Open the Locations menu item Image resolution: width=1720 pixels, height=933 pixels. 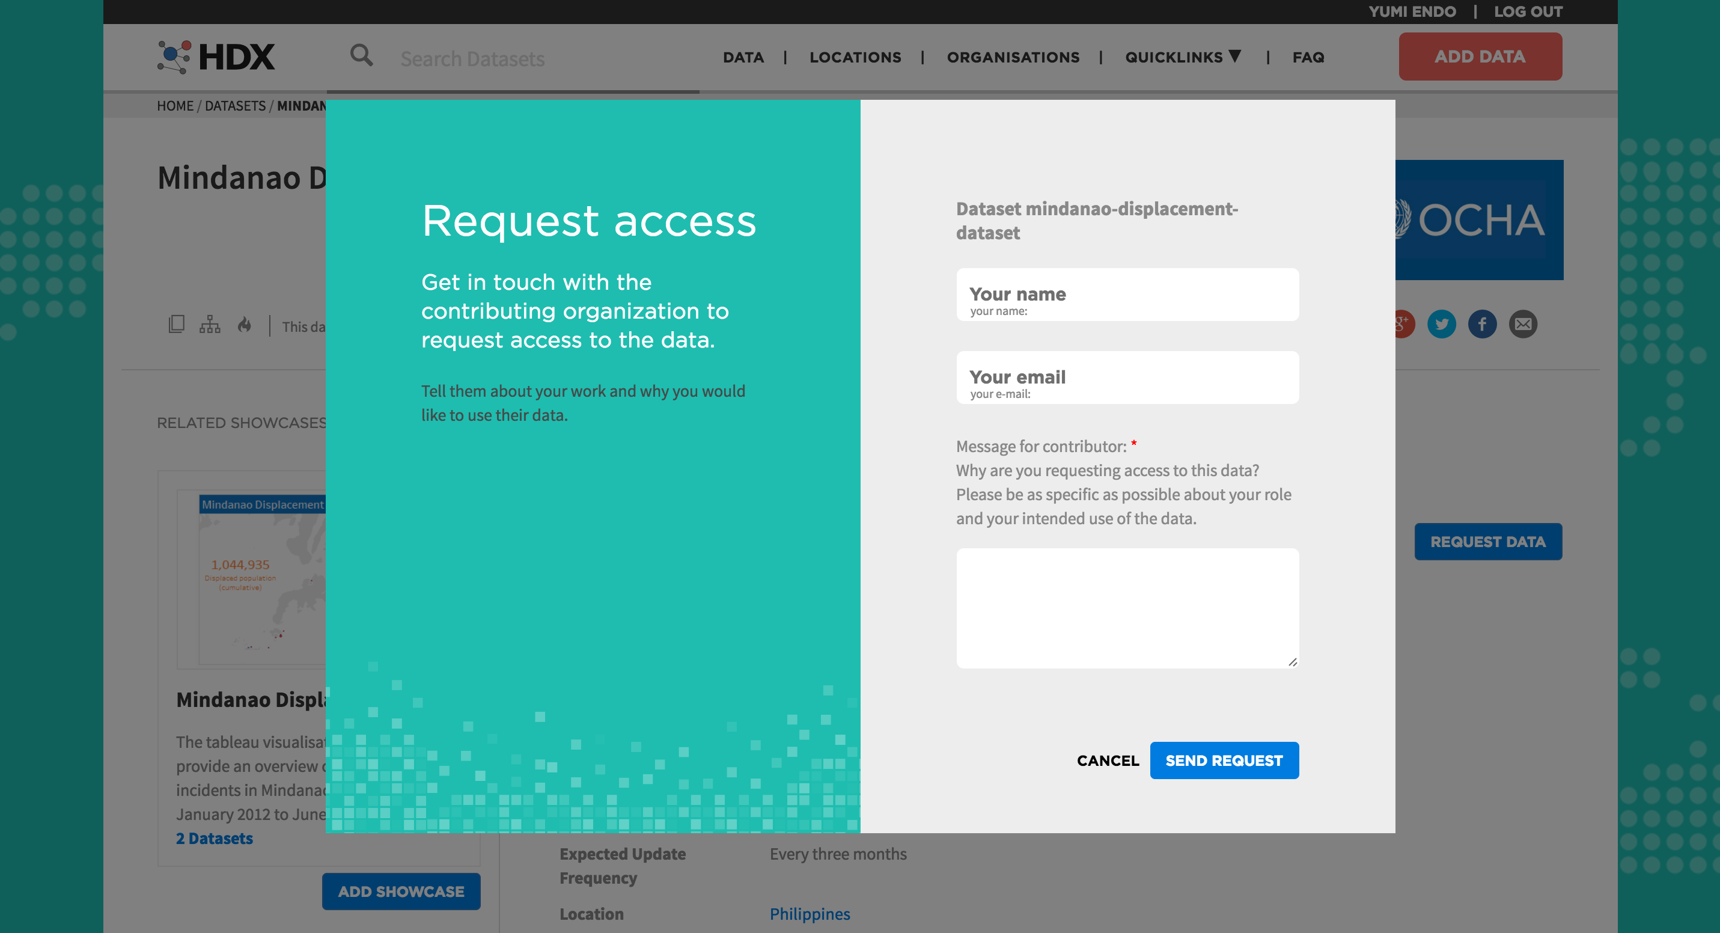(x=855, y=58)
